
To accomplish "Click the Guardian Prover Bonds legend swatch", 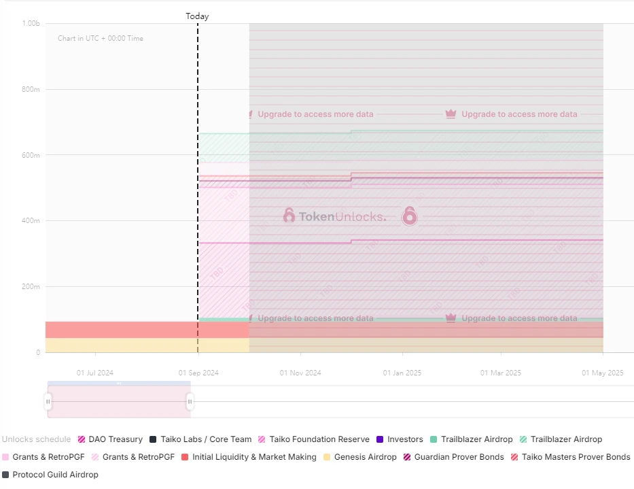I will click(x=407, y=457).
